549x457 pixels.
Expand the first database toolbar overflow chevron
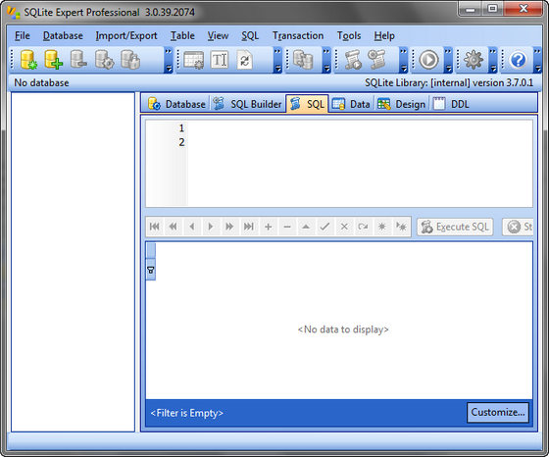click(x=169, y=60)
